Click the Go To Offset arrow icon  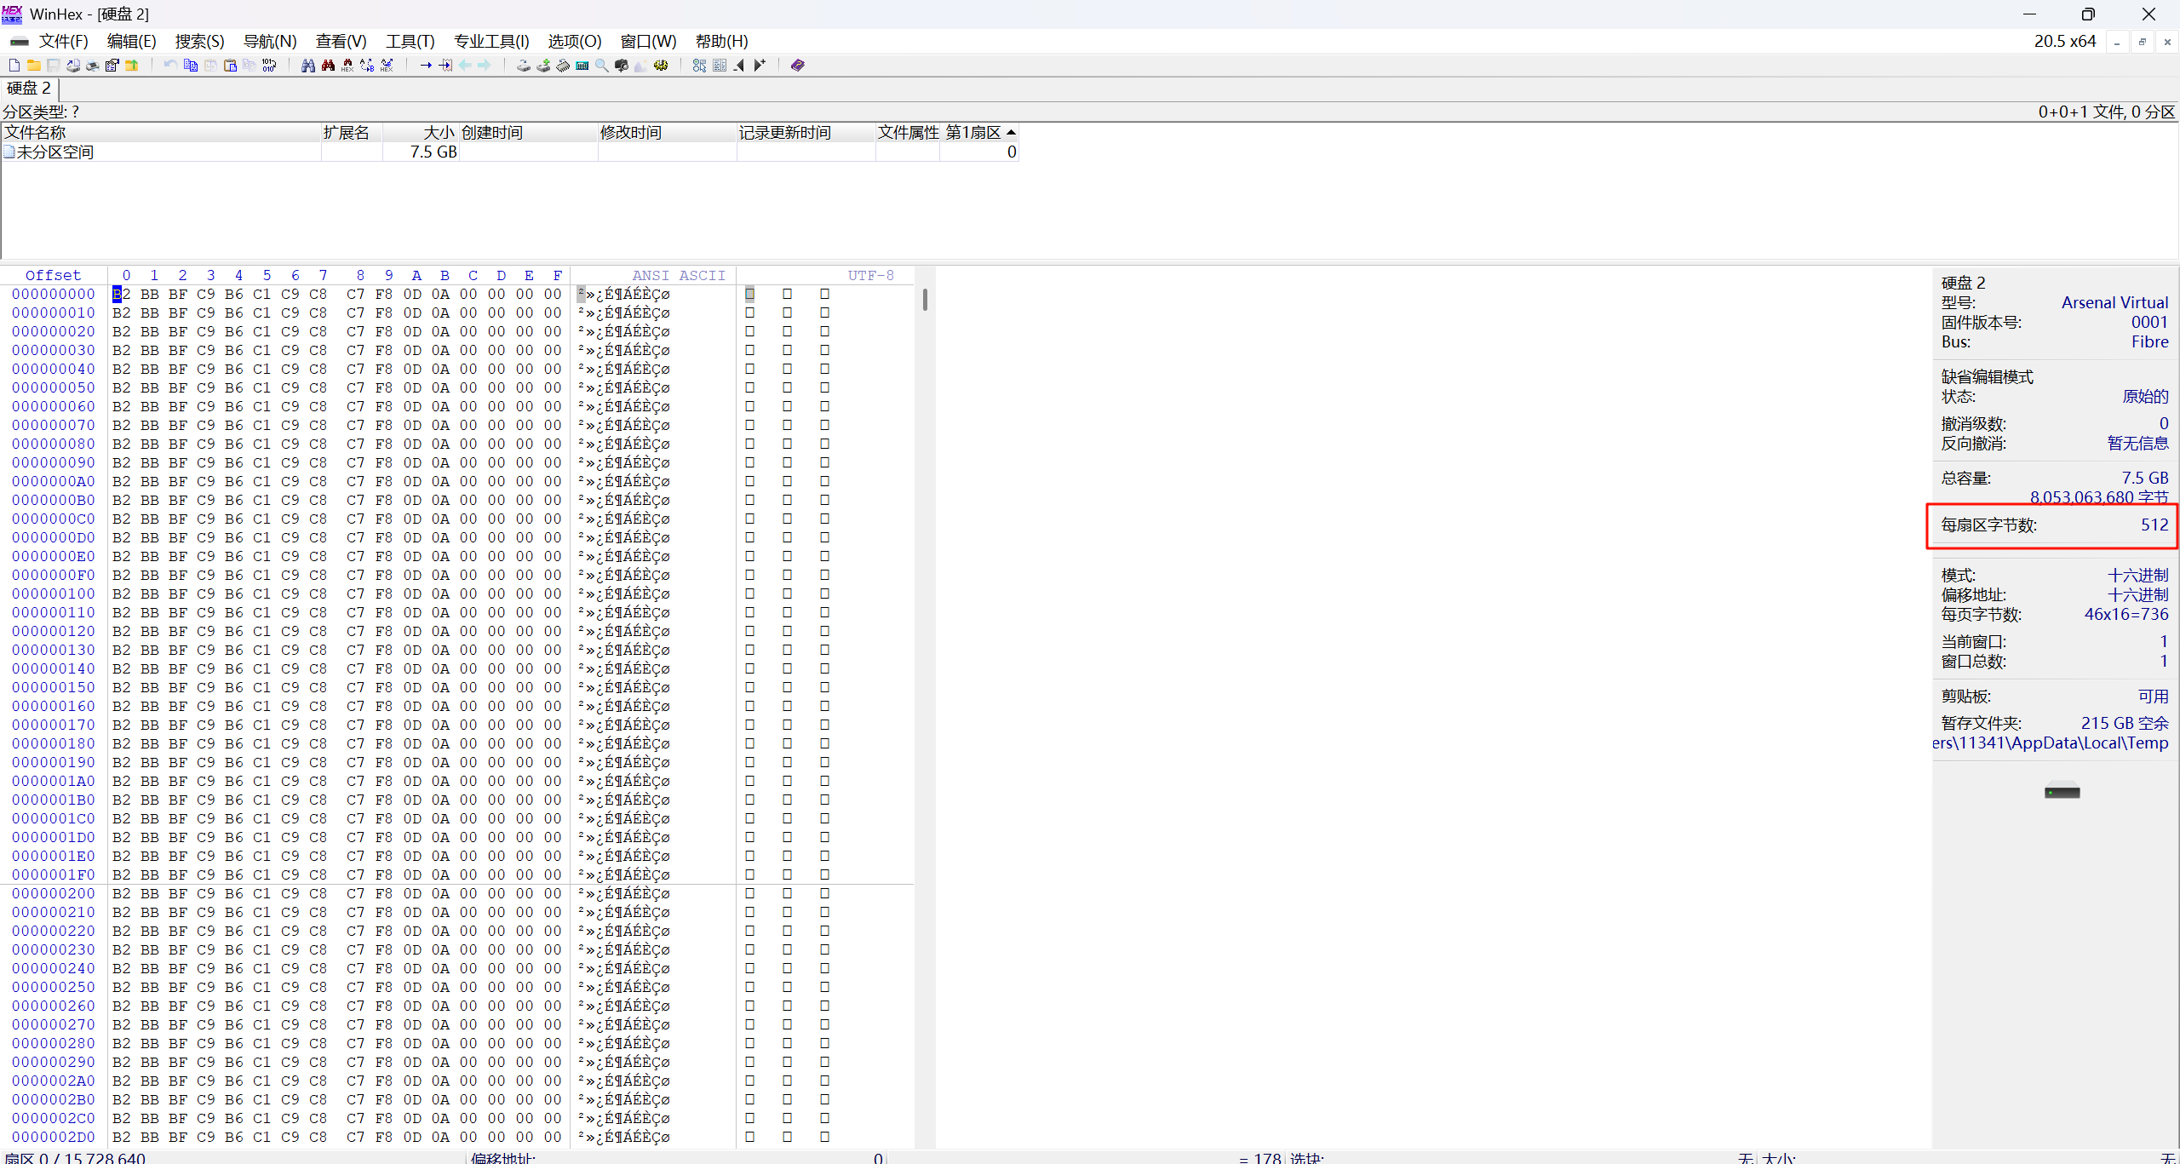coord(426,66)
